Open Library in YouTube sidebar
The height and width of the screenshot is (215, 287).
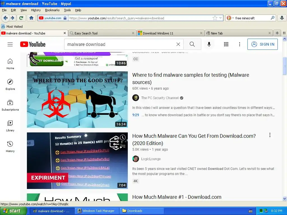[x=10, y=126]
